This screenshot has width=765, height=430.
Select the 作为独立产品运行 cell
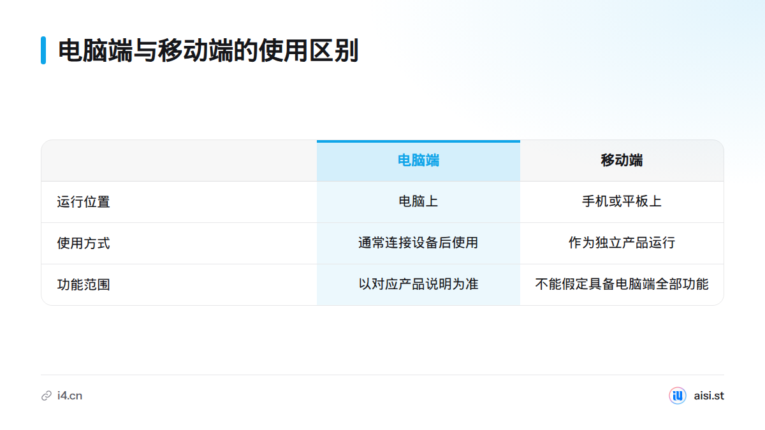pos(622,243)
